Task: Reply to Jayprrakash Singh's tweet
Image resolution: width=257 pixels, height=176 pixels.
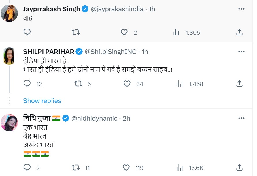Action: click(27, 32)
